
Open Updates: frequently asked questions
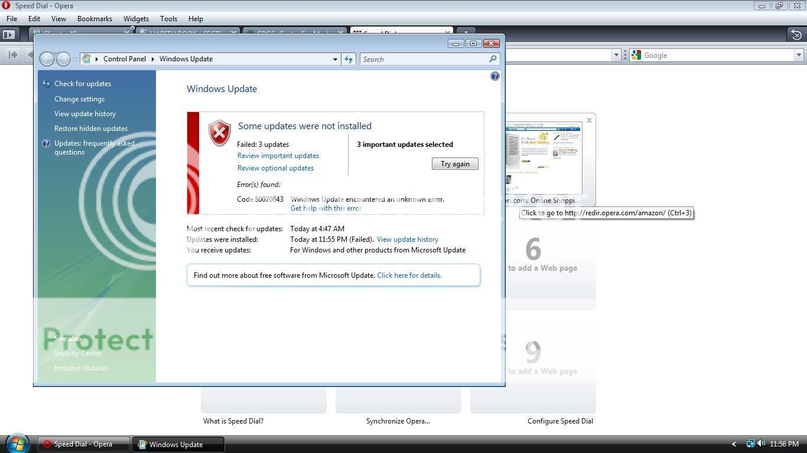pos(95,147)
